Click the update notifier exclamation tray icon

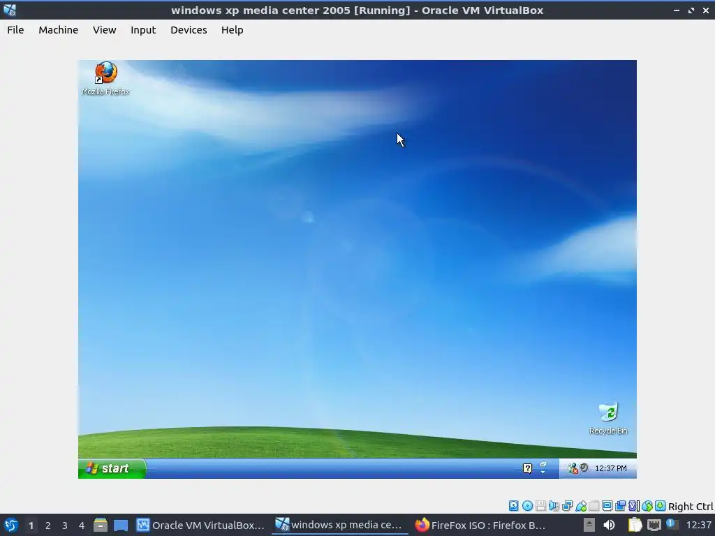pos(671,524)
